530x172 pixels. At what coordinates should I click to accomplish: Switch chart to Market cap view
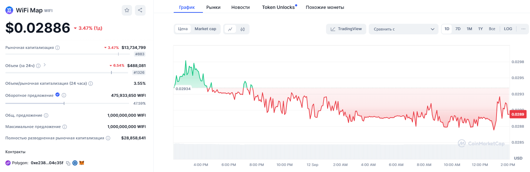pos(205,29)
